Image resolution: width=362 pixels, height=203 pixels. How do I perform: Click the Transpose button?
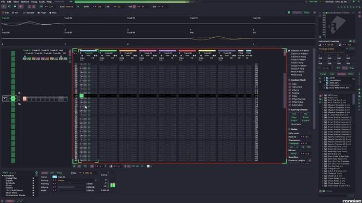point(294,143)
